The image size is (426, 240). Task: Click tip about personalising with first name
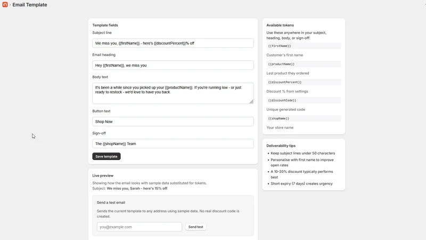click(x=302, y=163)
